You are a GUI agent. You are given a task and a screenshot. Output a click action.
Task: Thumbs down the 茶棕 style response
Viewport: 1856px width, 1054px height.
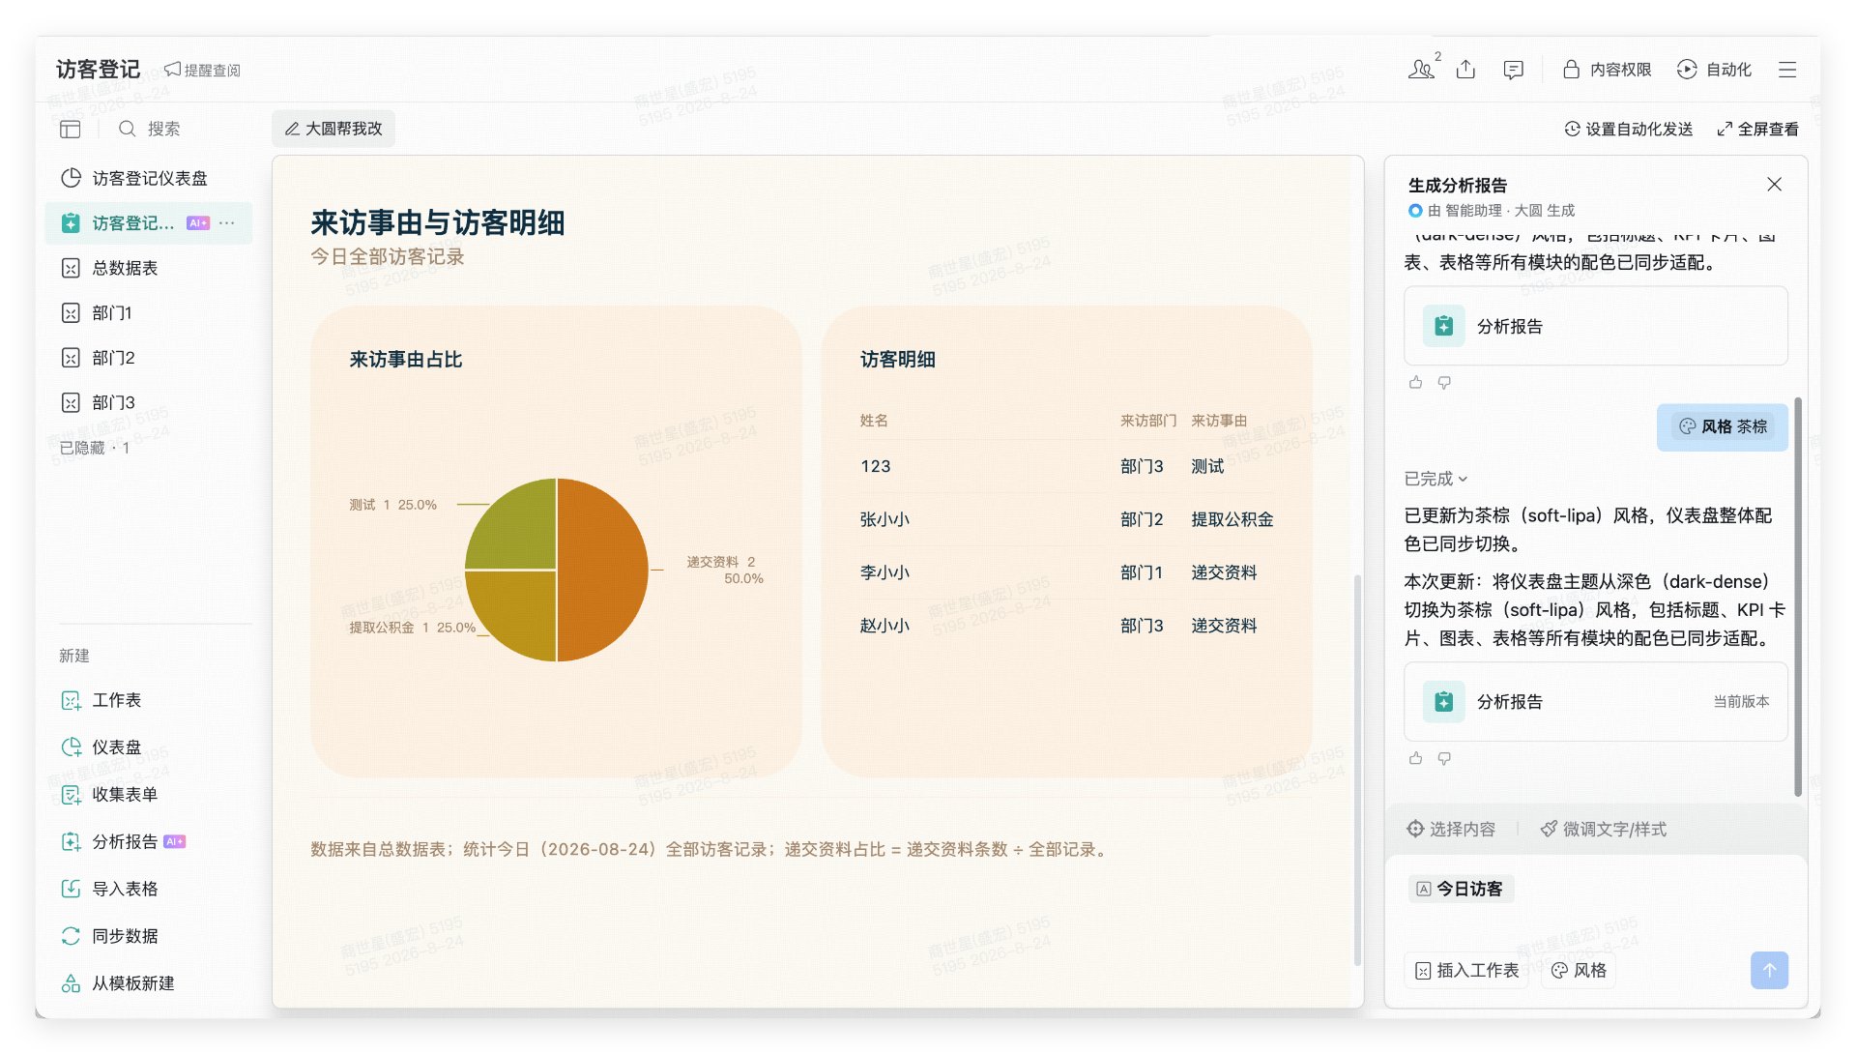point(1444,759)
